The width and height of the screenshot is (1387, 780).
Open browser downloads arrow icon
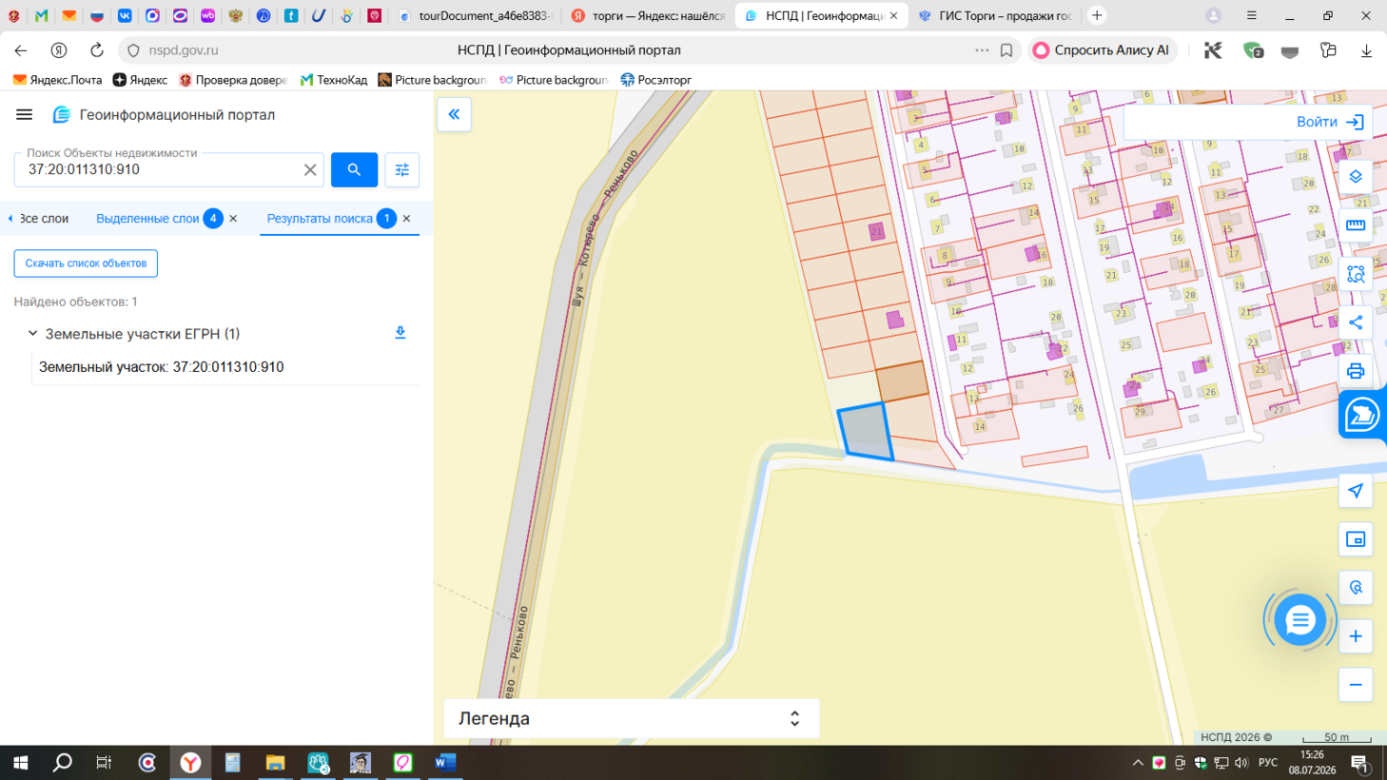[x=1366, y=50]
